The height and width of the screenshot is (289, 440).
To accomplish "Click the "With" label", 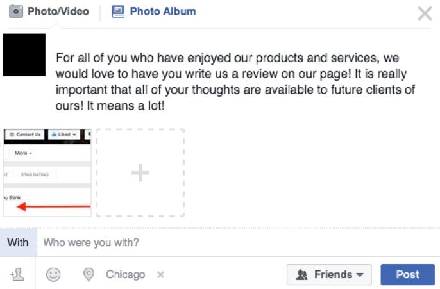I will [x=18, y=243].
